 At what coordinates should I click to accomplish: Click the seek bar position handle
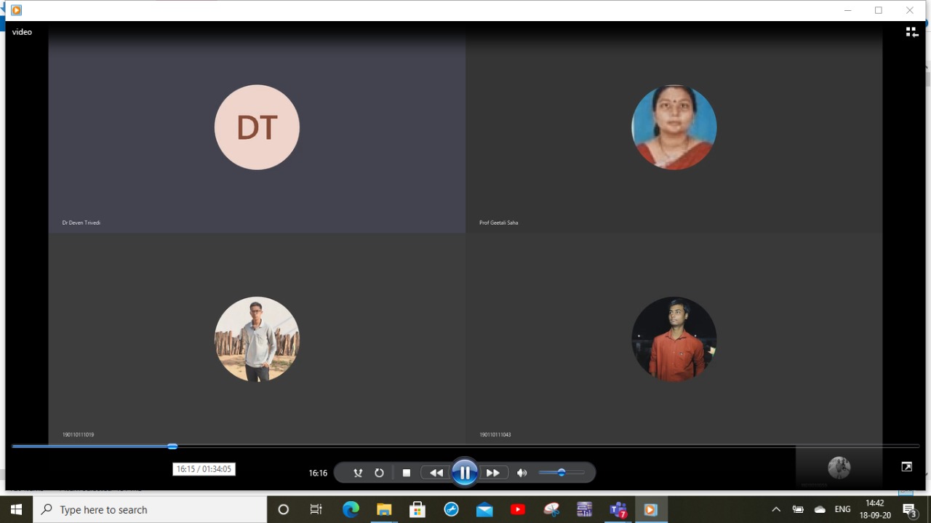tap(172, 446)
